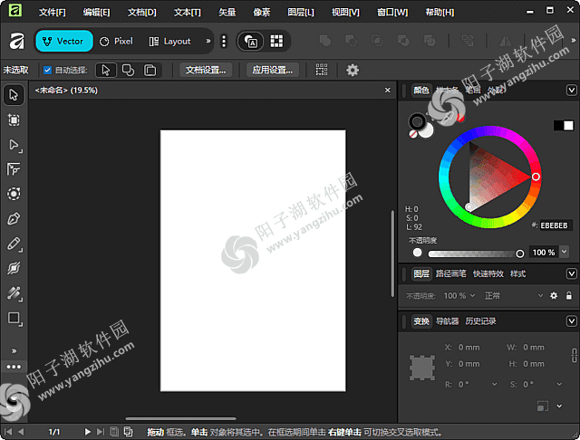This screenshot has width=580, height=440.
Task: Toggle the 自动选择 checkbox
Action: (x=47, y=70)
